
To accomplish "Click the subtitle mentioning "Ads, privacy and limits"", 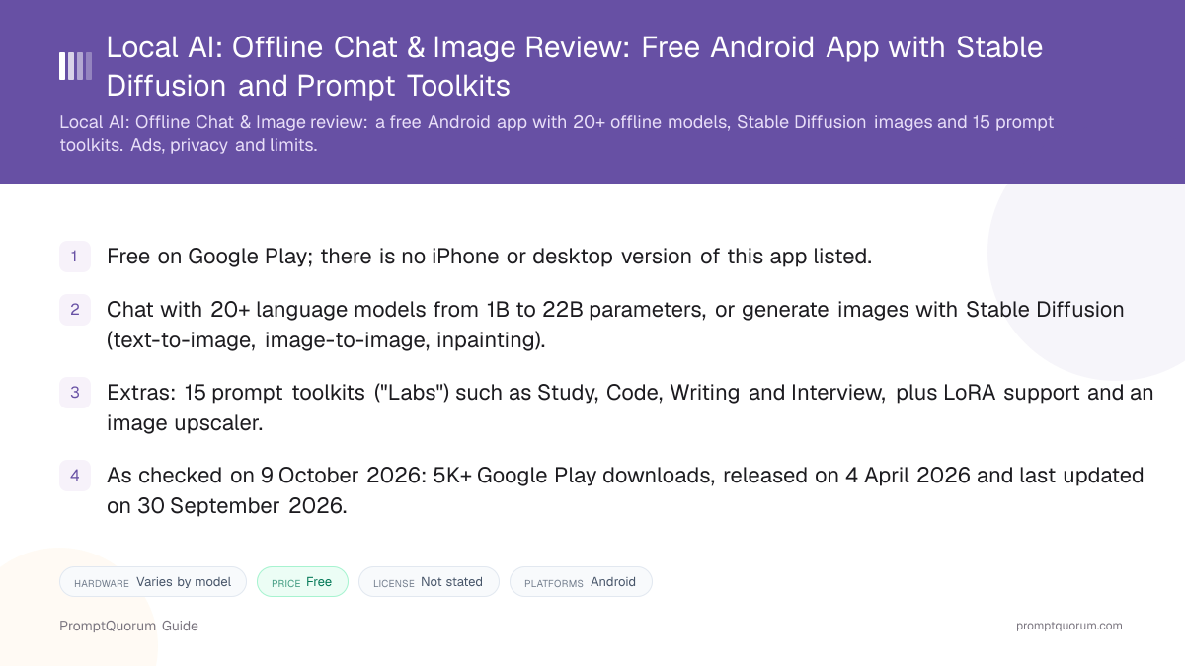I will click(x=557, y=133).
